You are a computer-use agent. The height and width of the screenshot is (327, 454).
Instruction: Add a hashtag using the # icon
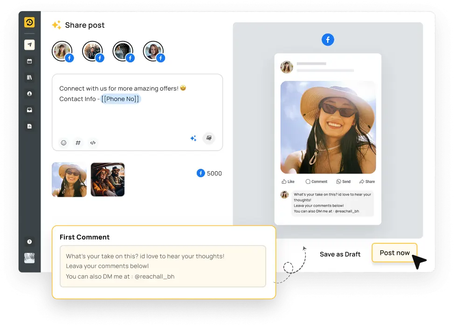78,143
